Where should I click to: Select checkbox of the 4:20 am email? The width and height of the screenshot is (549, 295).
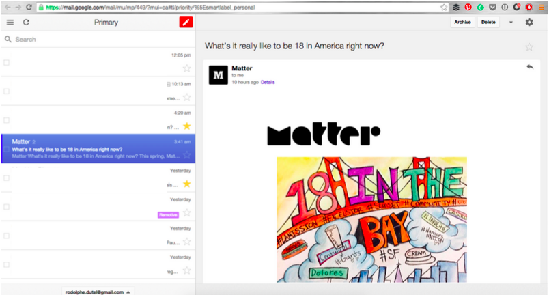click(x=6, y=120)
